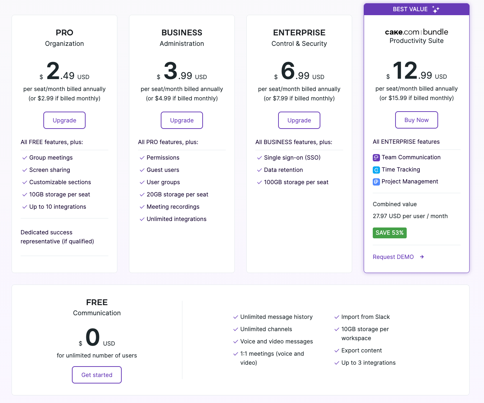Screen dimensions: 484x403
Task: Click 'Time Tracking' label
Action: (x=401, y=170)
